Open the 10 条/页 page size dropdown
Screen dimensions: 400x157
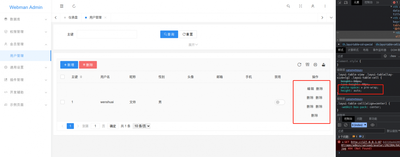click(x=142, y=126)
